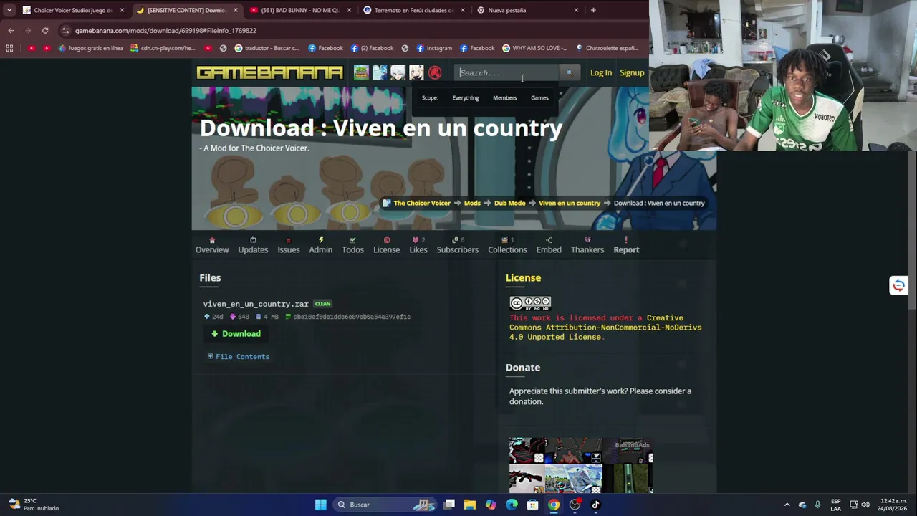Open the new tab plus button
This screenshot has width=917, height=516.
pos(593,10)
